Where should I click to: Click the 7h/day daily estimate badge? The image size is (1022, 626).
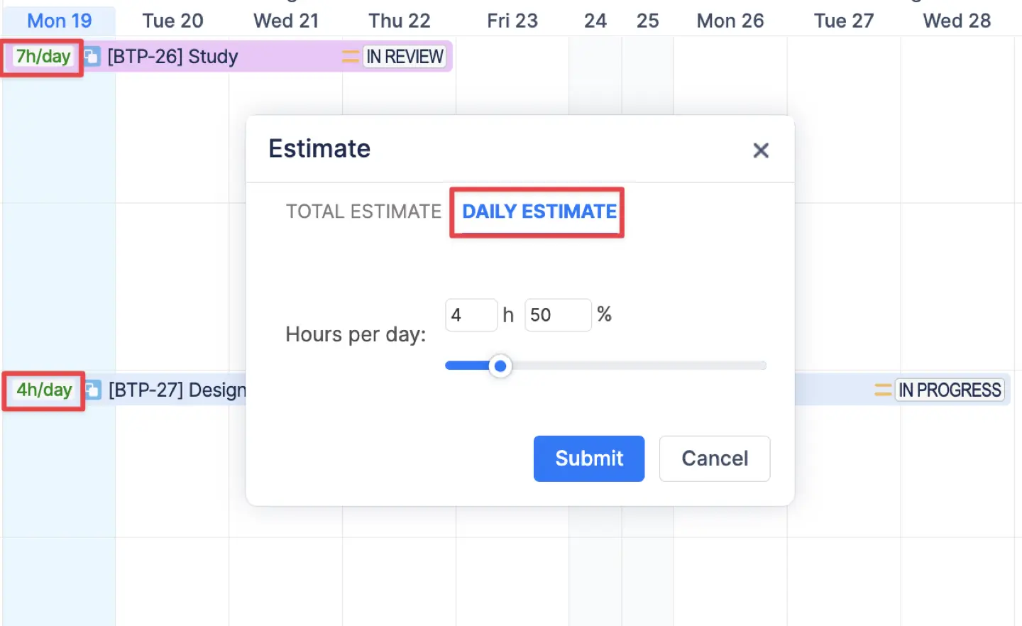pos(41,56)
